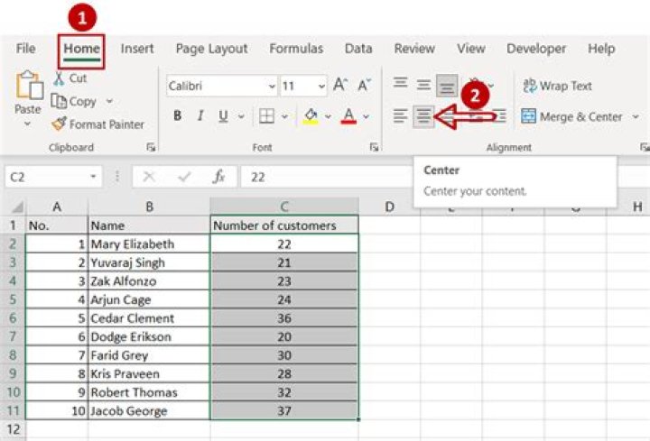Select Bottom Align icon

tap(447, 86)
